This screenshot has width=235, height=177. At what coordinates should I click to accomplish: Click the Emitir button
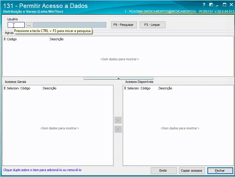point(163,171)
